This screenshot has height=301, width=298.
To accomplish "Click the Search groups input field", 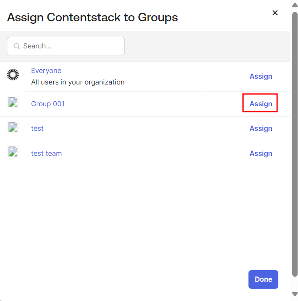I will tap(66, 46).
